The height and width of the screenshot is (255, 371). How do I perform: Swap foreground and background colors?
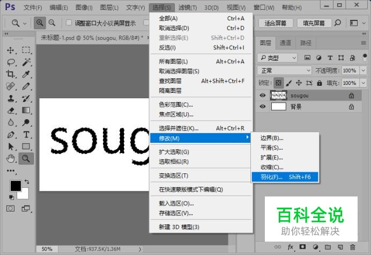[27, 182]
